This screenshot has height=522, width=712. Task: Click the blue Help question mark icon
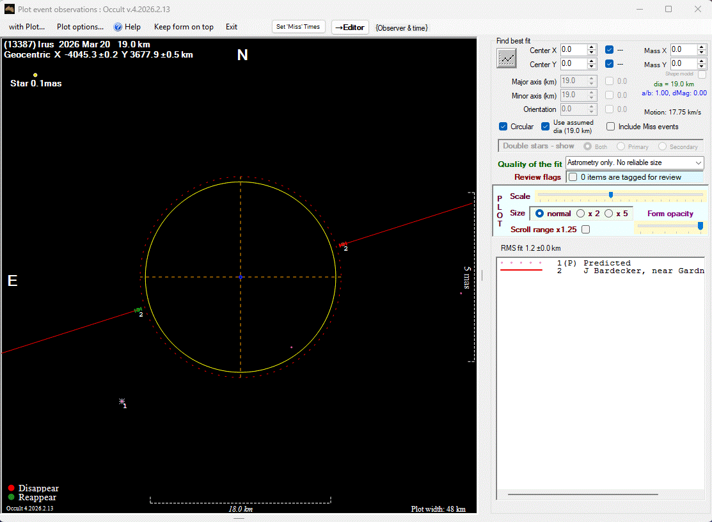point(118,27)
